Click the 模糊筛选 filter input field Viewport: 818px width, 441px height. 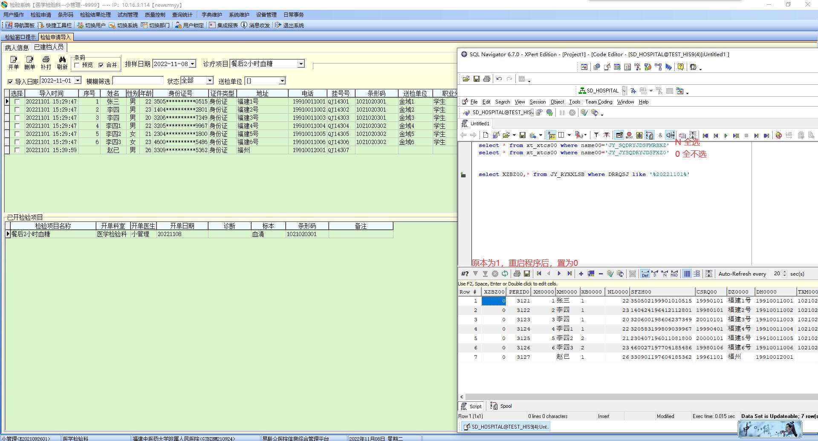click(x=138, y=81)
